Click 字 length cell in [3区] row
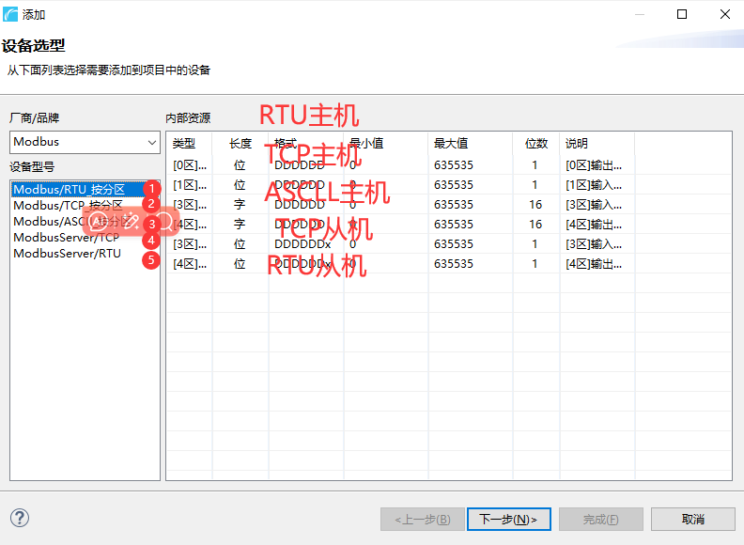744x545 pixels. [x=240, y=205]
